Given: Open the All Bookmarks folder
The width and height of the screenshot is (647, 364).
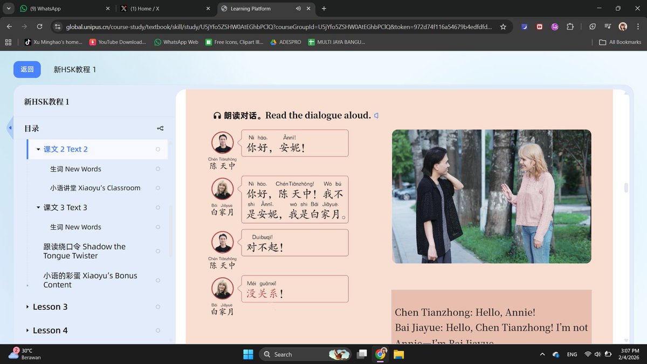Looking at the screenshot, I should tap(620, 42).
